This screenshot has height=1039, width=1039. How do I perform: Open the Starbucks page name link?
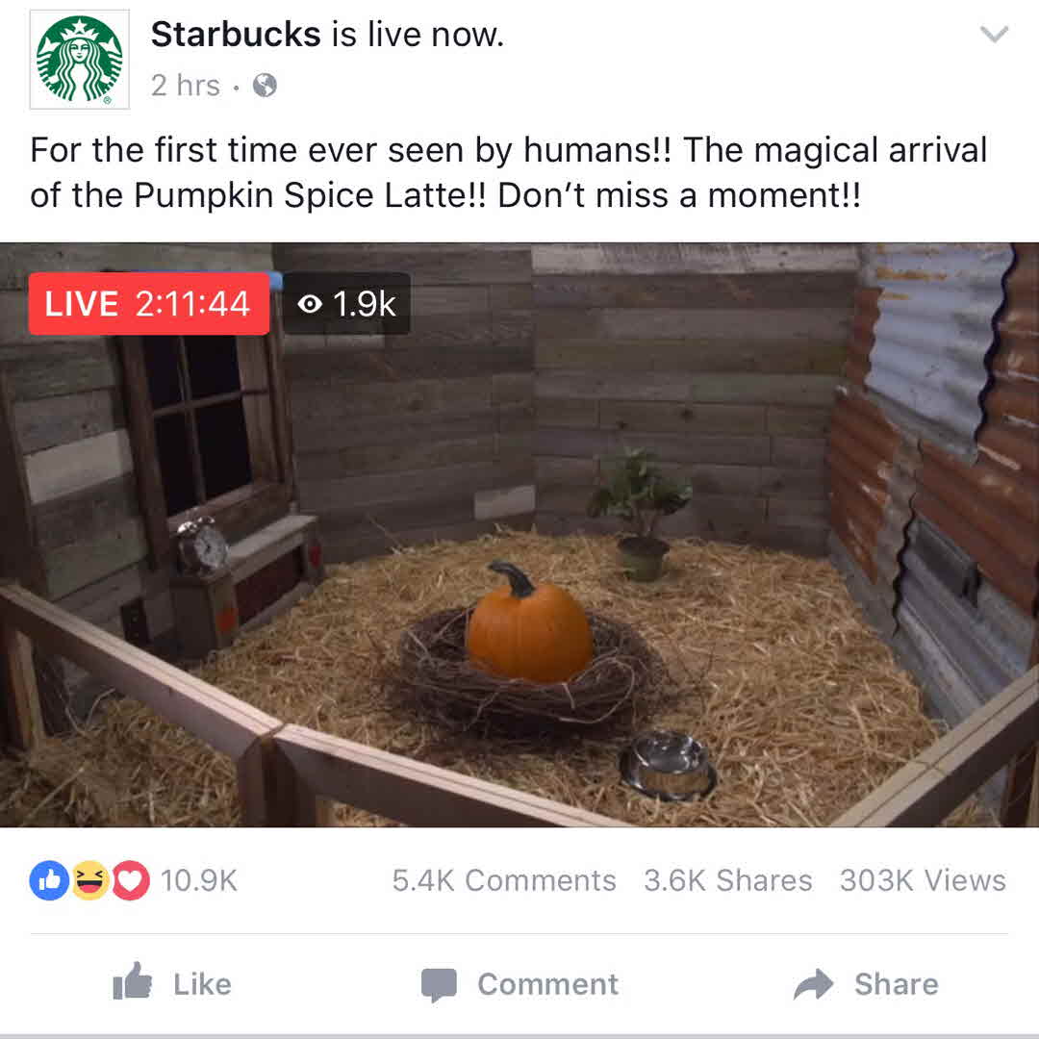[x=236, y=34]
